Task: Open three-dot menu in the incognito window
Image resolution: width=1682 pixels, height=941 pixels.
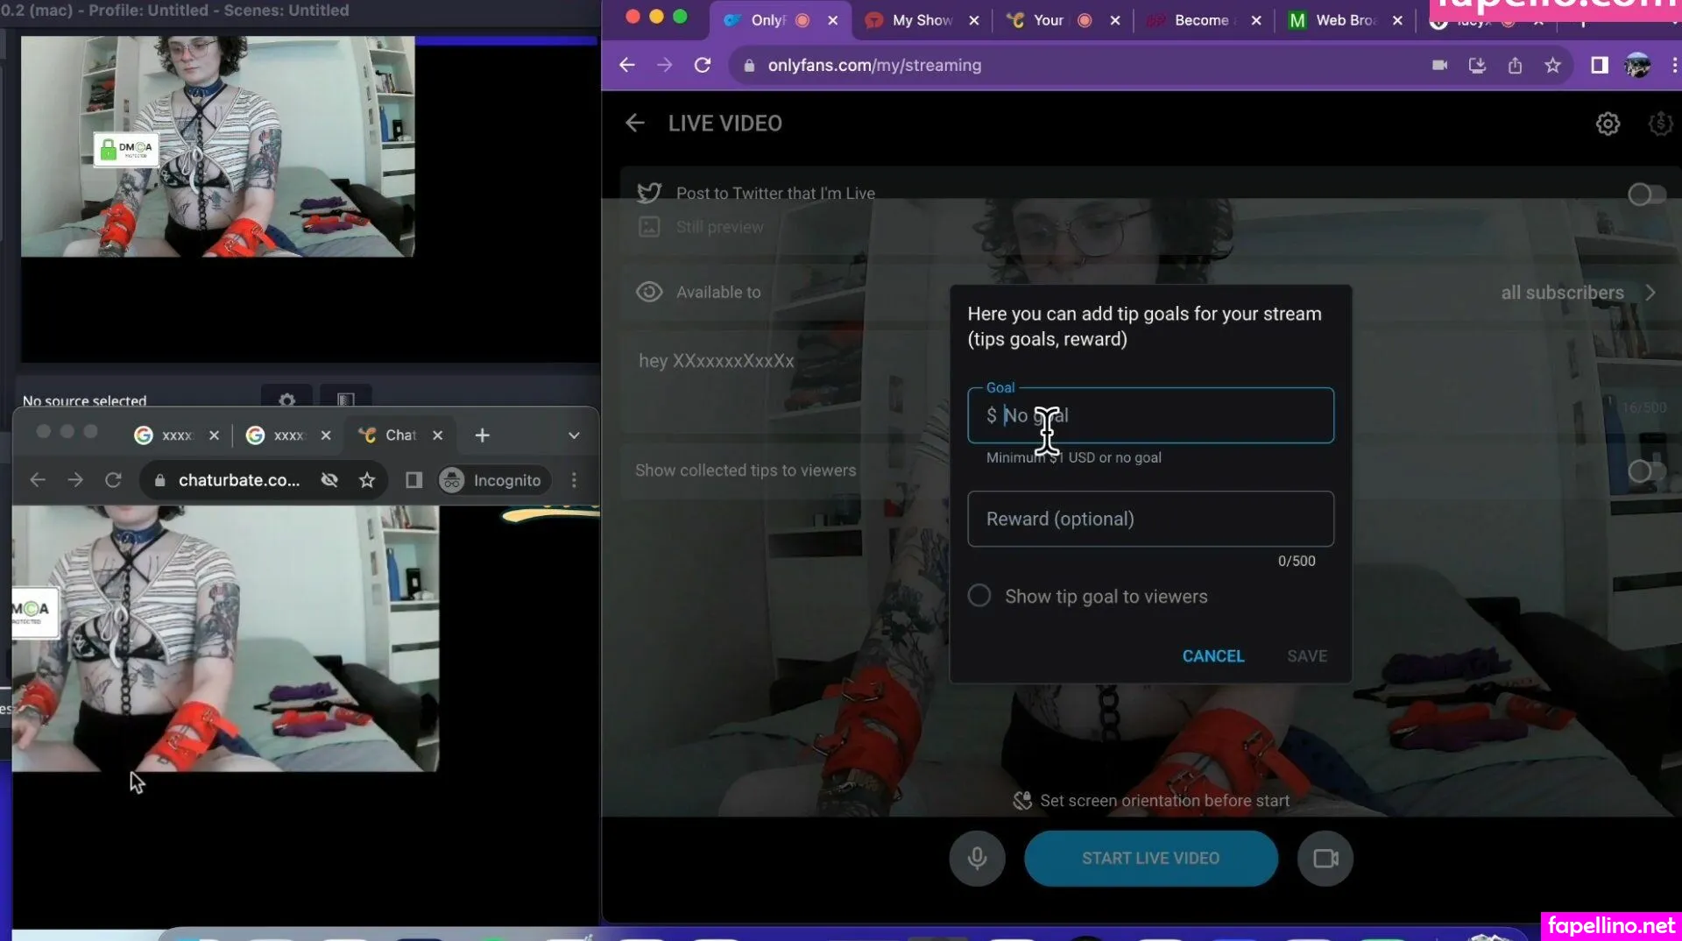Action: pos(574,480)
